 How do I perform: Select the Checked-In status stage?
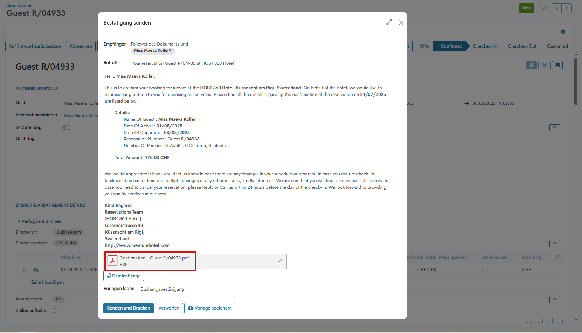485,46
